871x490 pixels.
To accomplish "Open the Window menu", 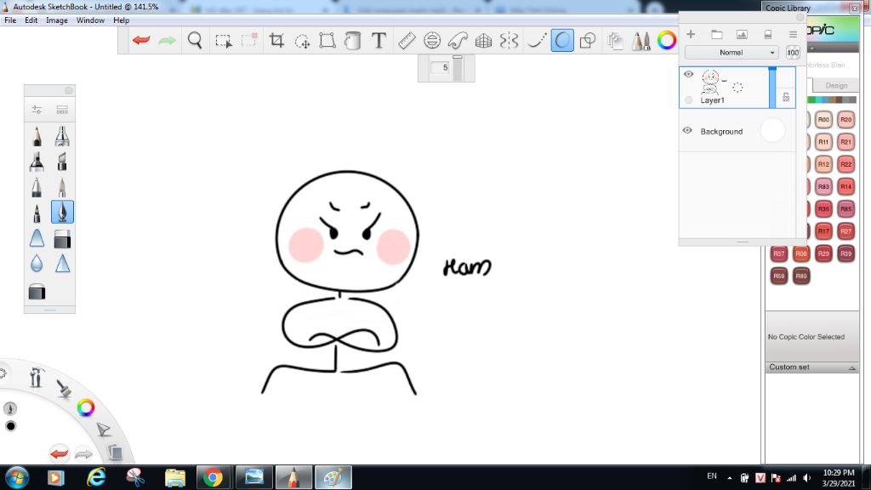I will click(x=90, y=20).
